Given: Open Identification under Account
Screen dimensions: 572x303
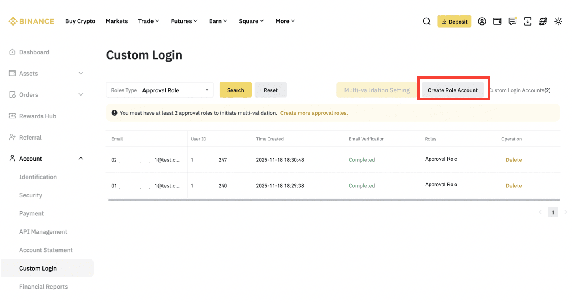Looking at the screenshot, I should (x=38, y=177).
